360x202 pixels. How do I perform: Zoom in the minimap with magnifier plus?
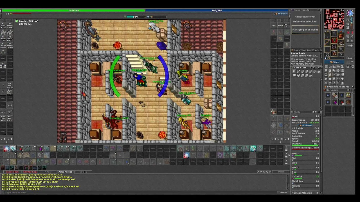[348, 24]
